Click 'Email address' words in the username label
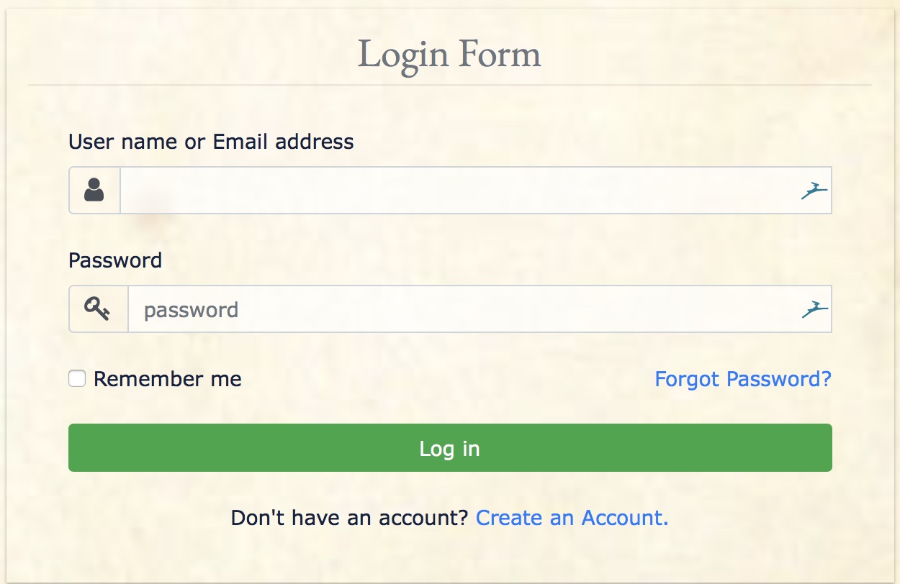900x584 pixels. click(x=284, y=142)
